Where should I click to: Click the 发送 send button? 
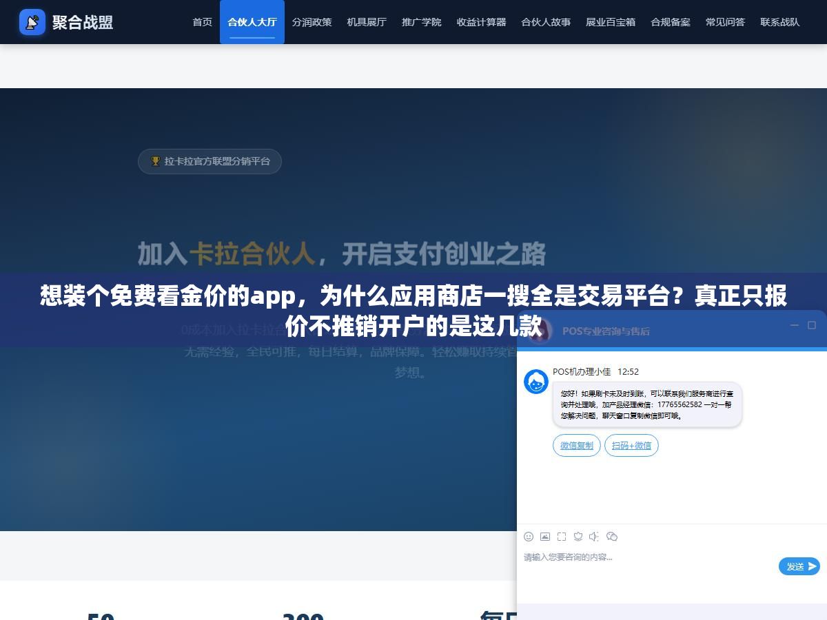[x=799, y=566]
